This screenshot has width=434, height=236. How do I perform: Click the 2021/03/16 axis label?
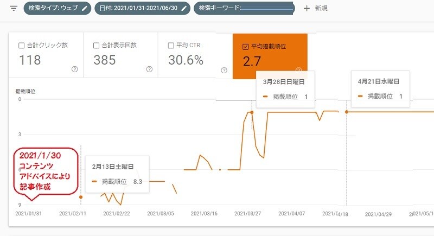204,214
